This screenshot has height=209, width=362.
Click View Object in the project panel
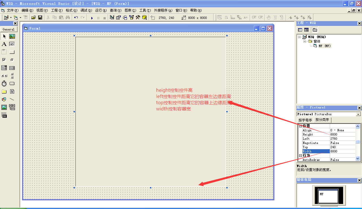click(306, 30)
